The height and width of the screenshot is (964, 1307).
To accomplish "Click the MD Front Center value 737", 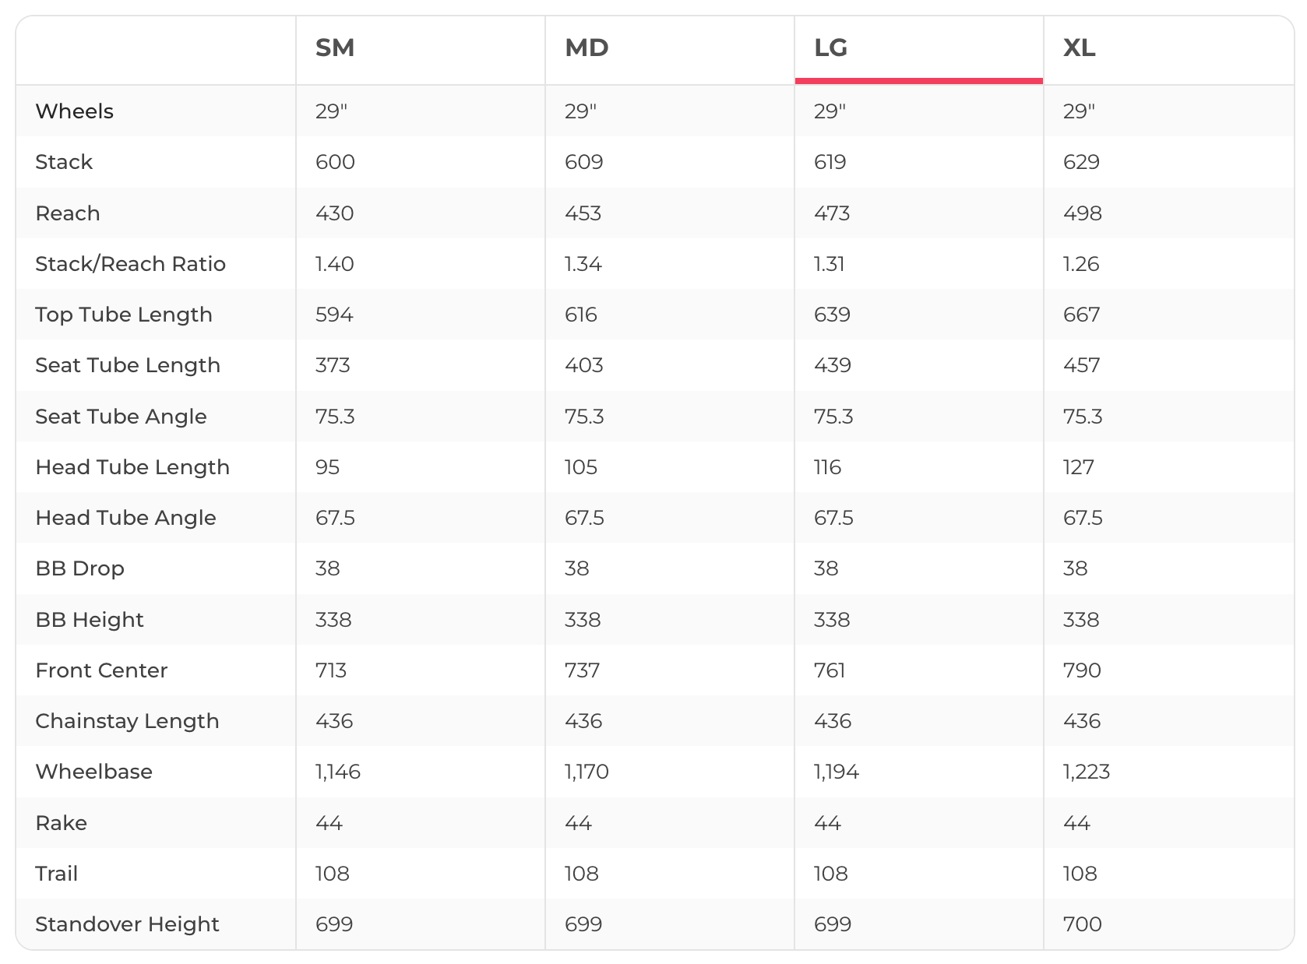I will (x=582, y=670).
